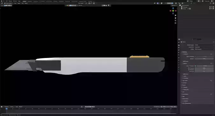
Task: Click the blue timeline playhead marker
Action: [6, 109]
